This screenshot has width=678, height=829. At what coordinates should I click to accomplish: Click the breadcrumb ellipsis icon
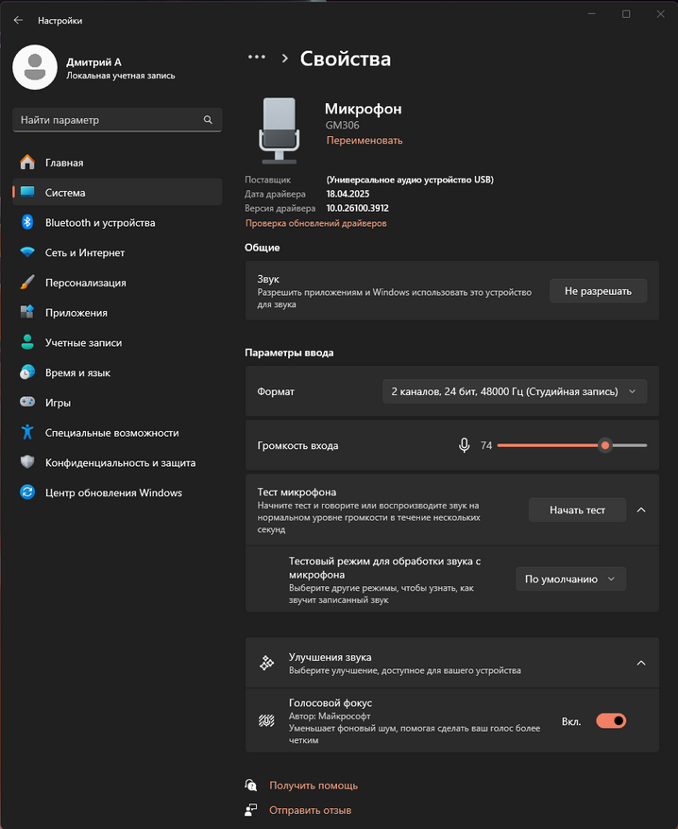point(257,58)
